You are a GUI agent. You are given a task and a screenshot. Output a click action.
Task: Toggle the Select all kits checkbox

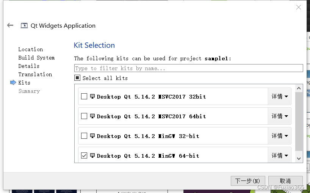tap(77, 78)
